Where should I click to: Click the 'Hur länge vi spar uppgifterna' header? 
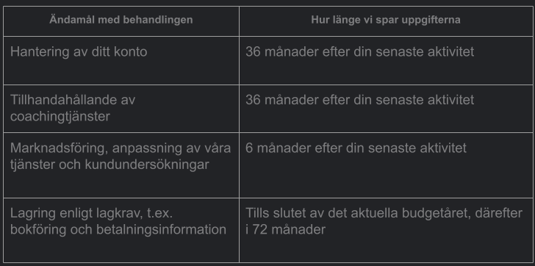[386, 21]
